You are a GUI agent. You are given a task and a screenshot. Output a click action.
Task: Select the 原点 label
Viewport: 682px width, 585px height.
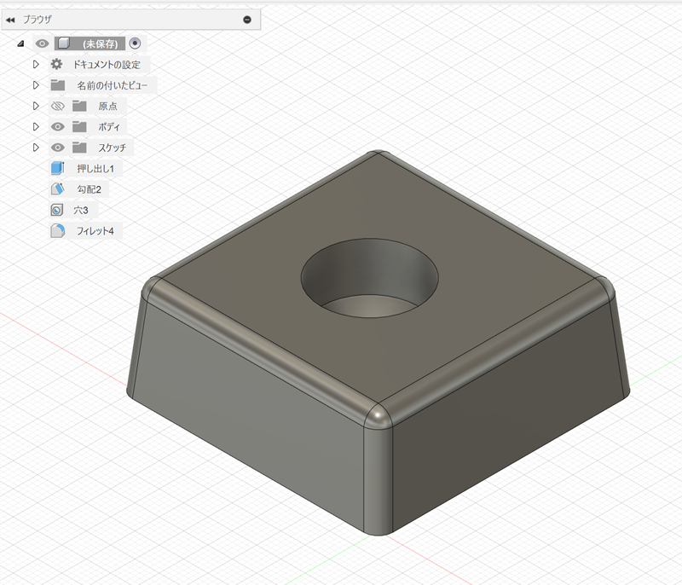pyautogui.click(x=108, y=106)
